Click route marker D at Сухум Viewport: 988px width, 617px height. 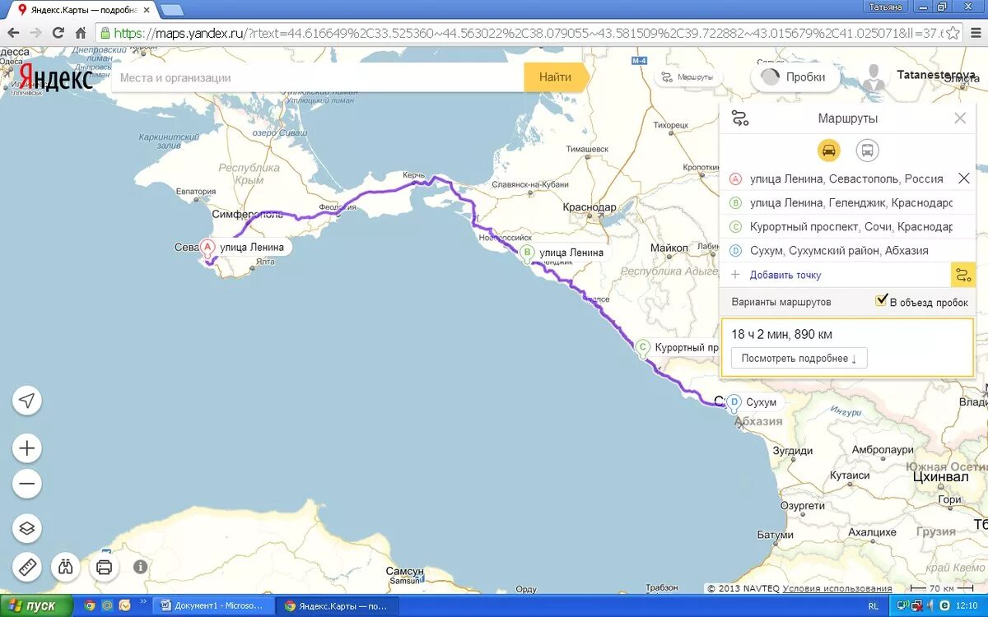pyautogui.click(x=734, y=402)
